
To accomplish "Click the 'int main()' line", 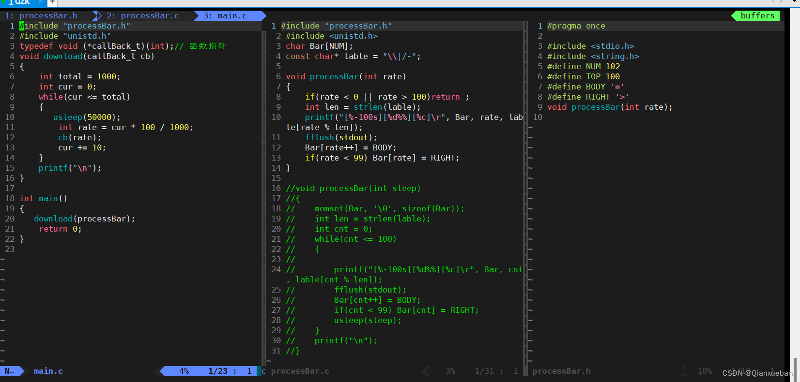I will coord(44,198).
